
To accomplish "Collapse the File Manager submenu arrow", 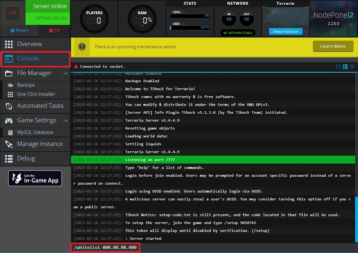I will 66,73.
